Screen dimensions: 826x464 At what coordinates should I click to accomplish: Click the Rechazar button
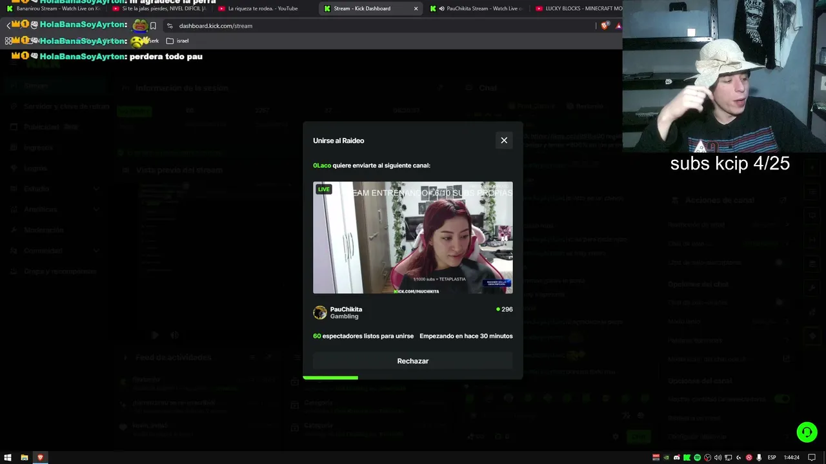[413, 361]
